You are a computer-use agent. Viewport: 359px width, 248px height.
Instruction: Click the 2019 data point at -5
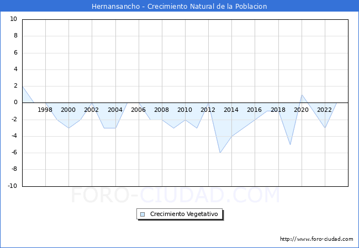[x=290, y=144]
